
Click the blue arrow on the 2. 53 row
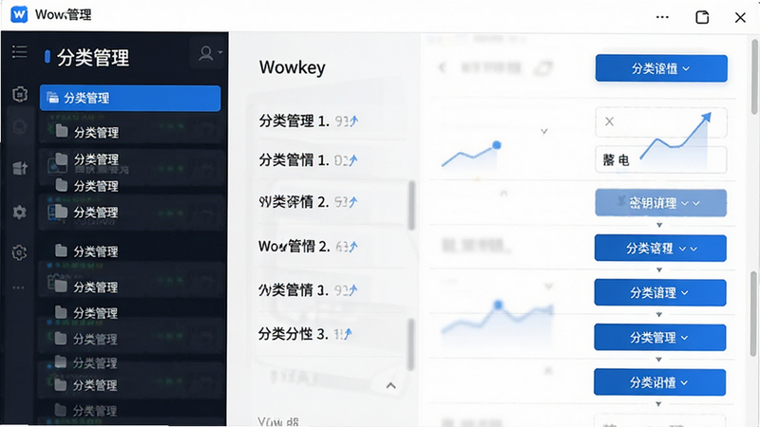(352, 201)
